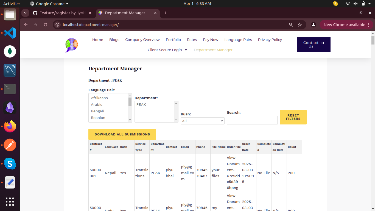The width and height of the screenshot is (375, 211).
Task: Click the site logo in the header
Action: coord(72,45)
